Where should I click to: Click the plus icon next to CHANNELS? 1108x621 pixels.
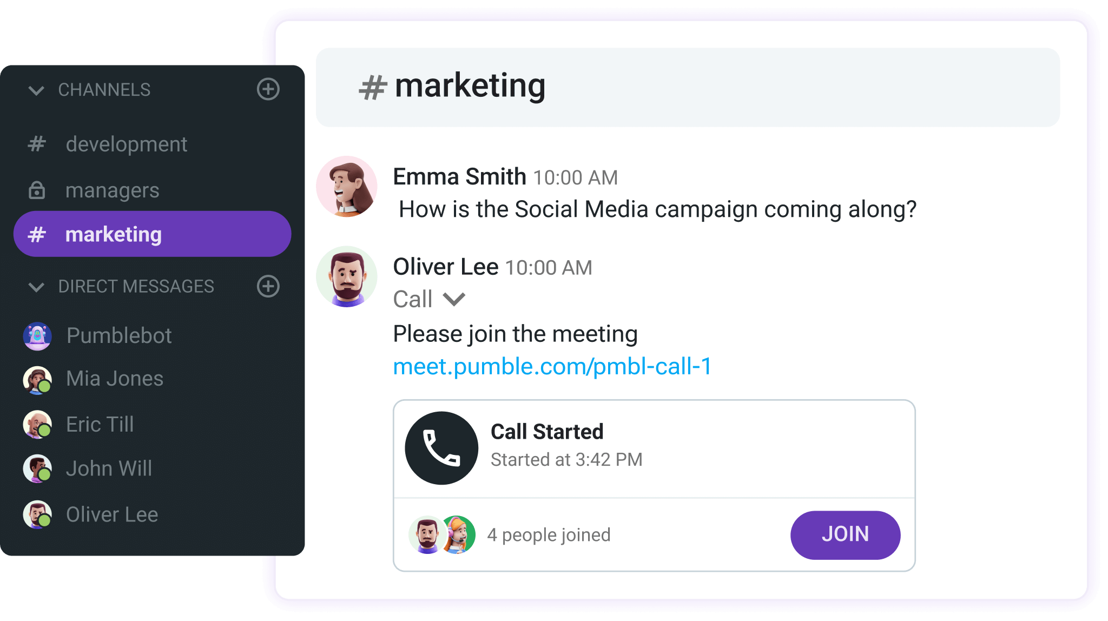pyautogui.click(x=269, y=89)
